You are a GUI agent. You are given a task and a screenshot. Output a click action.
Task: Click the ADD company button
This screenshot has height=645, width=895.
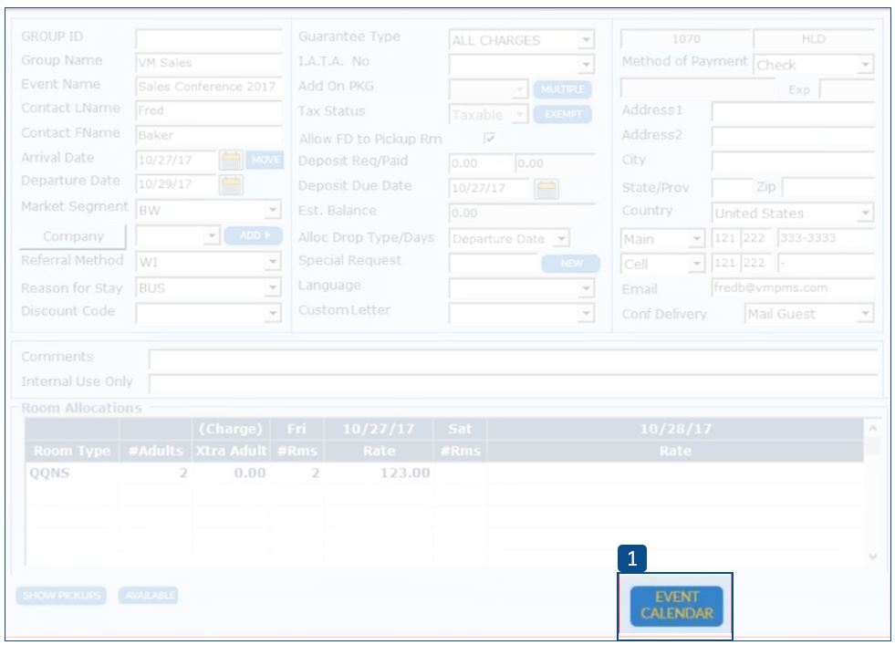255,235
